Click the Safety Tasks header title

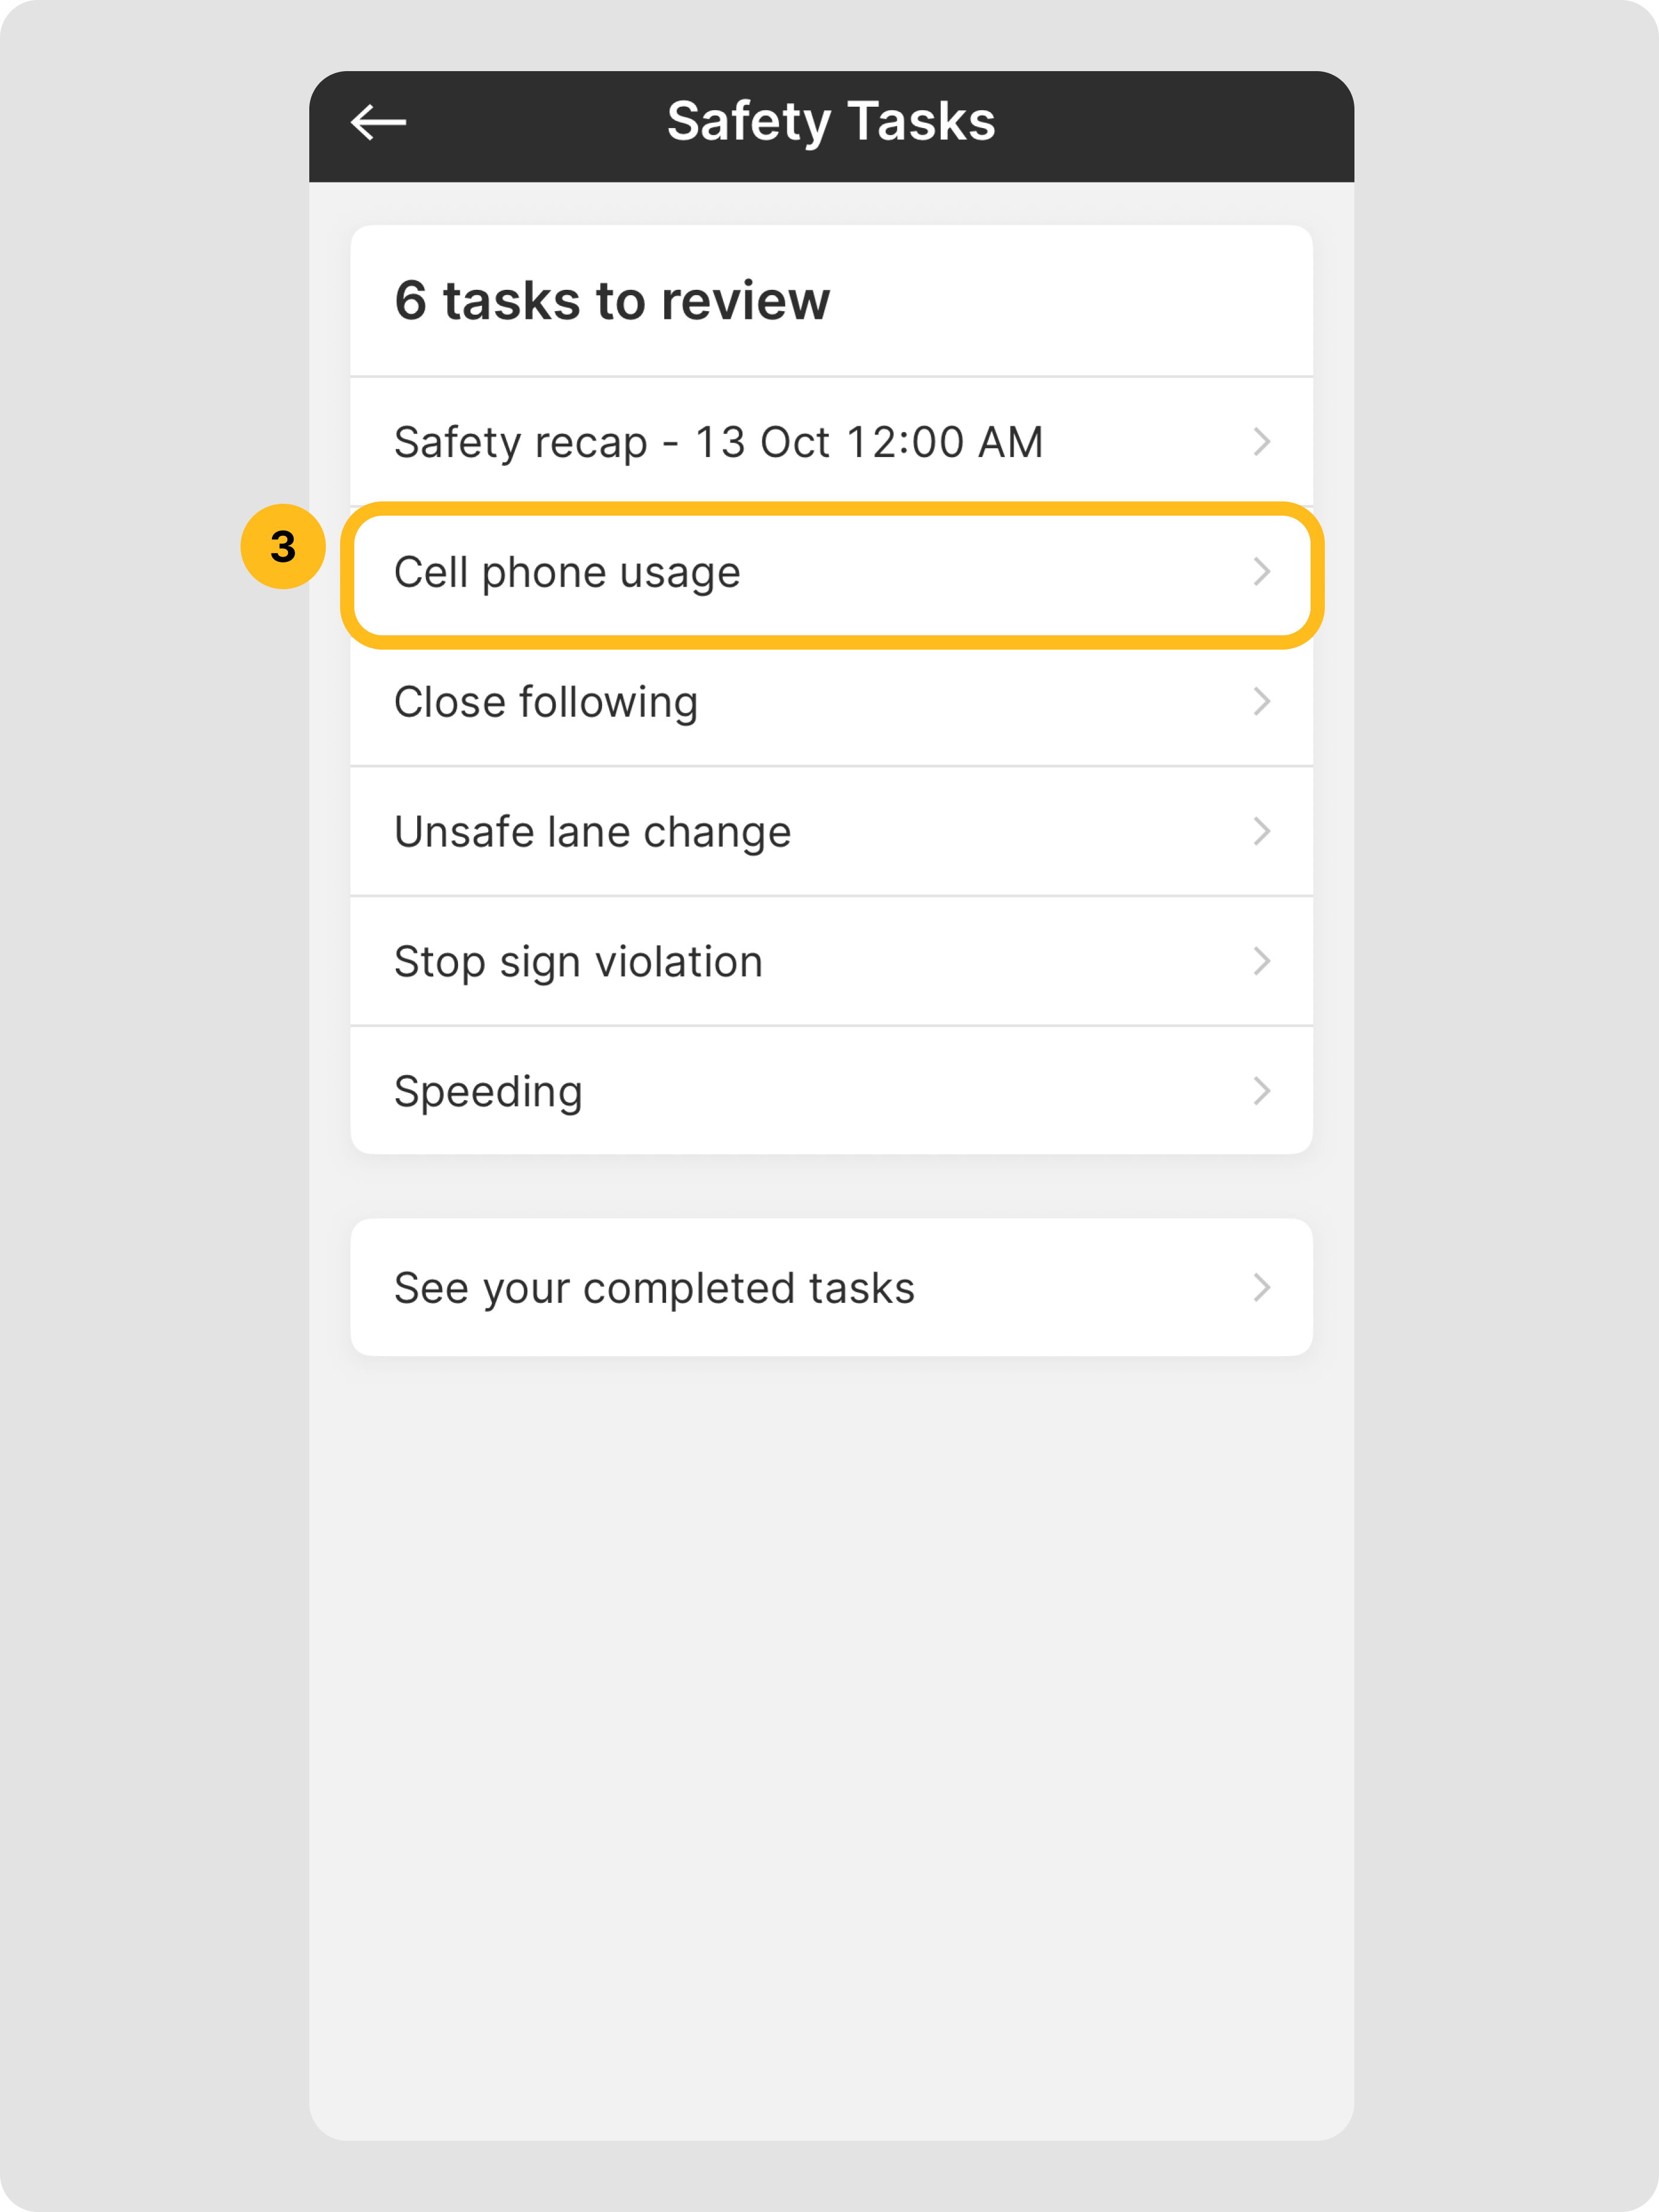click(831, 122)
